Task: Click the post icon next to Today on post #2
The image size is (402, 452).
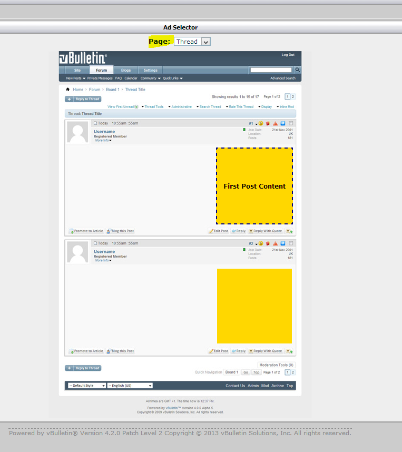Action: (95, 243)
